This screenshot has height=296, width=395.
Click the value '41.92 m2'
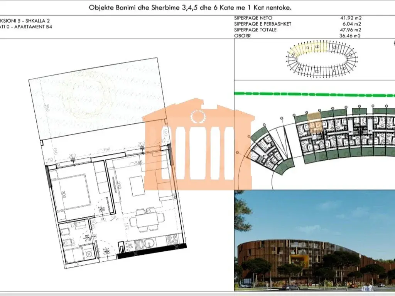point(351,18)
